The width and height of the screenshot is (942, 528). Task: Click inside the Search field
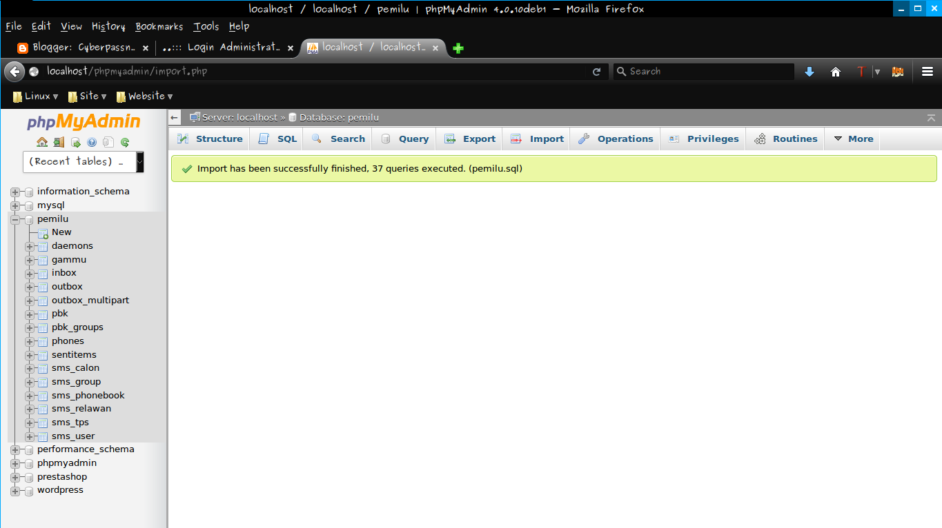coord(703,71)
